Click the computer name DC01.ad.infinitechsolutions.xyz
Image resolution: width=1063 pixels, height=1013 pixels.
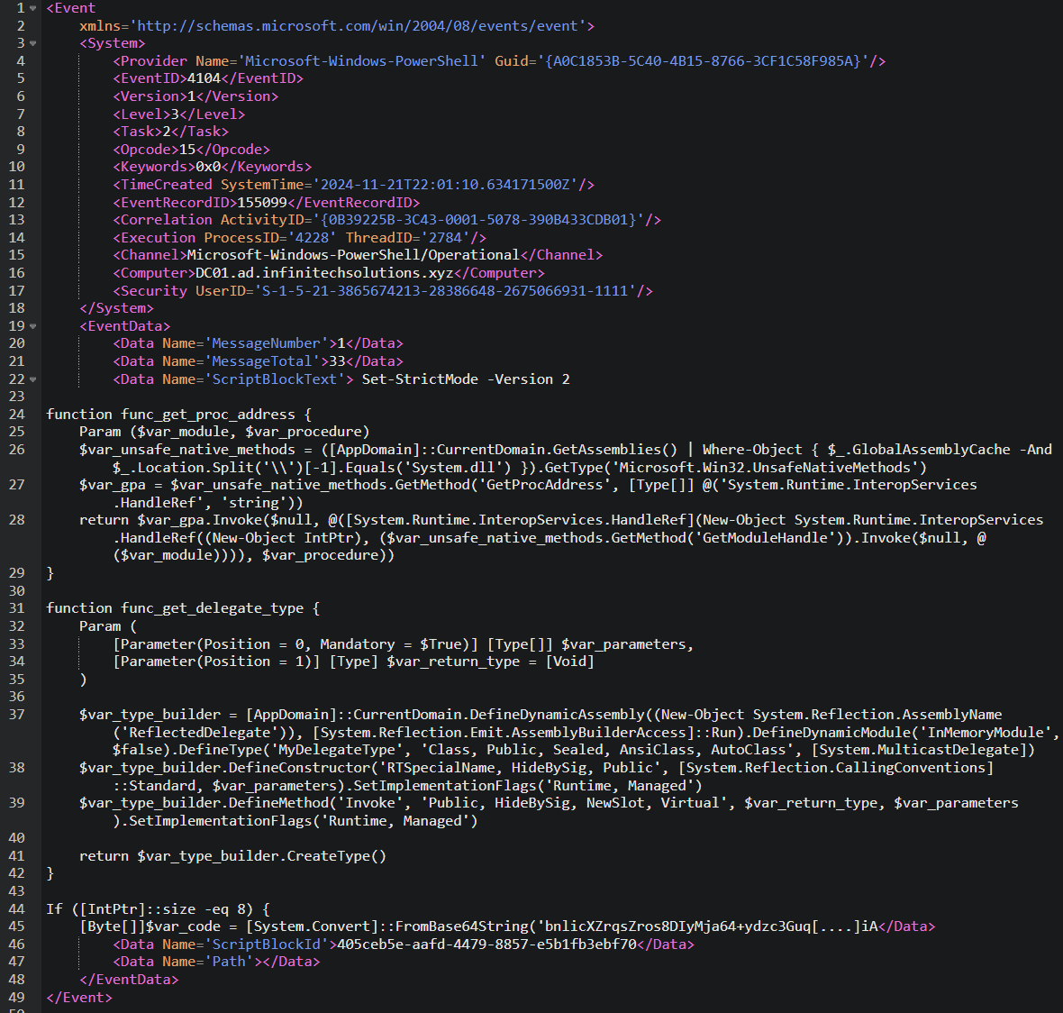[324, 272]
